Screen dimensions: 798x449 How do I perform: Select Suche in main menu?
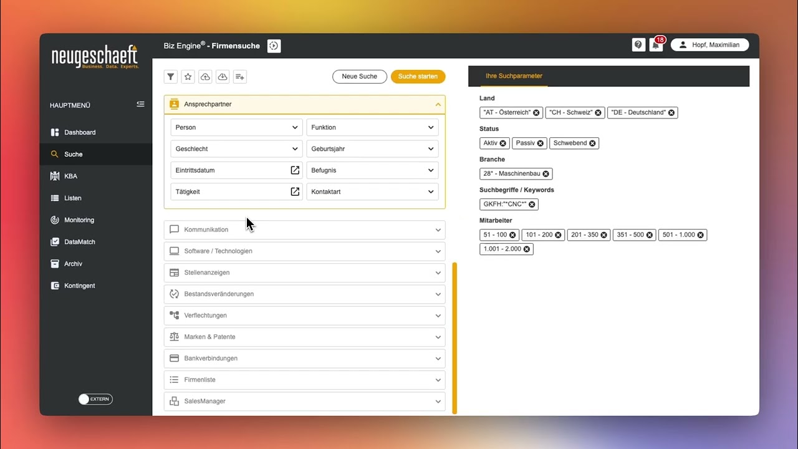tap(96, 154)
